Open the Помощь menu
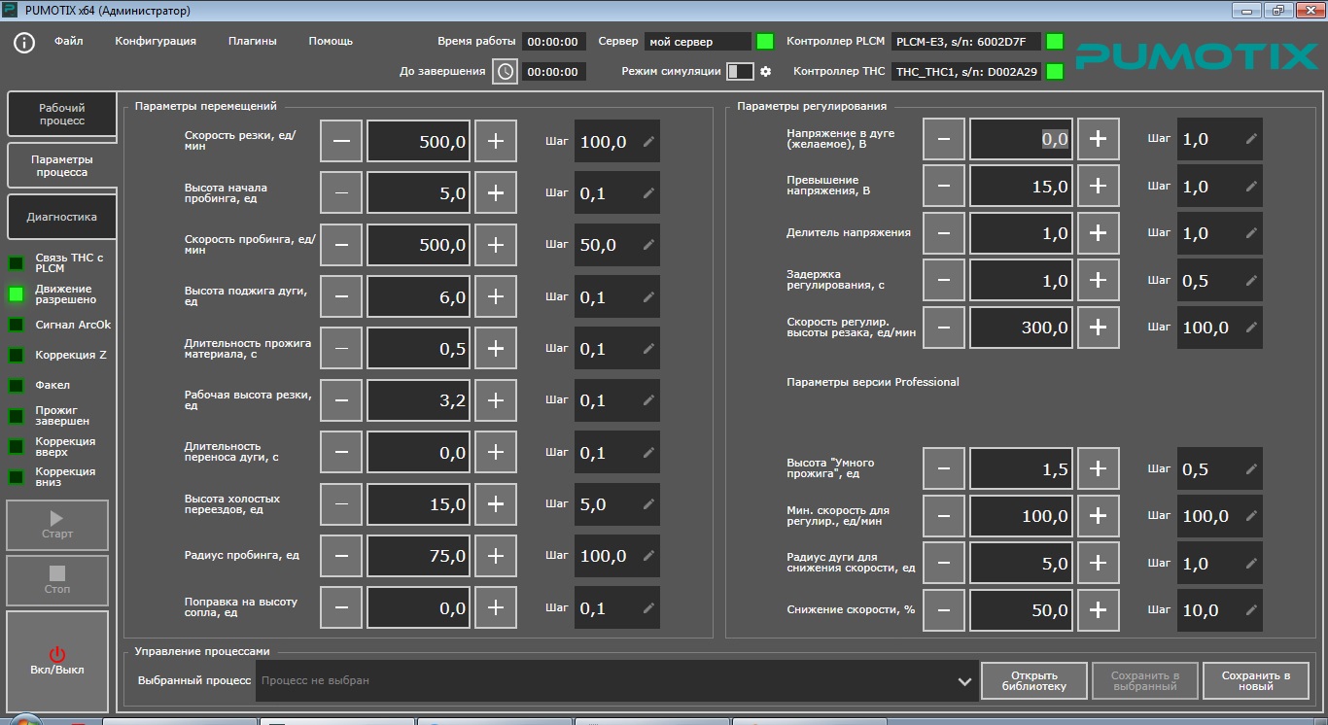 point(331,41)
